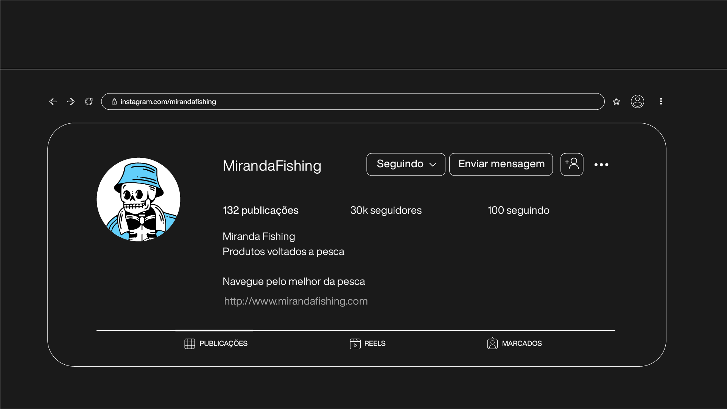Bookmark page with star icon
Viewport: 727px width, 409px height.
(616, 101)
